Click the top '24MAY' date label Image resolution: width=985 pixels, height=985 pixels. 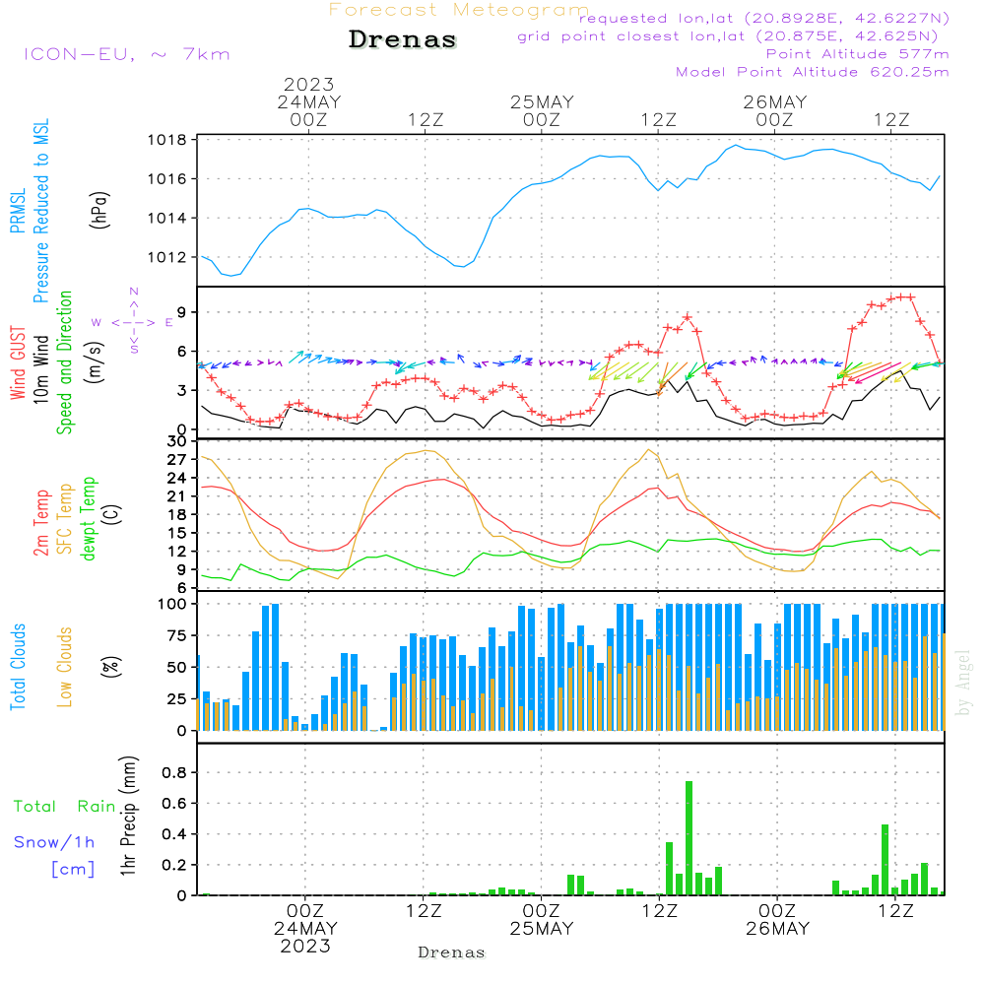click(309, 101)
